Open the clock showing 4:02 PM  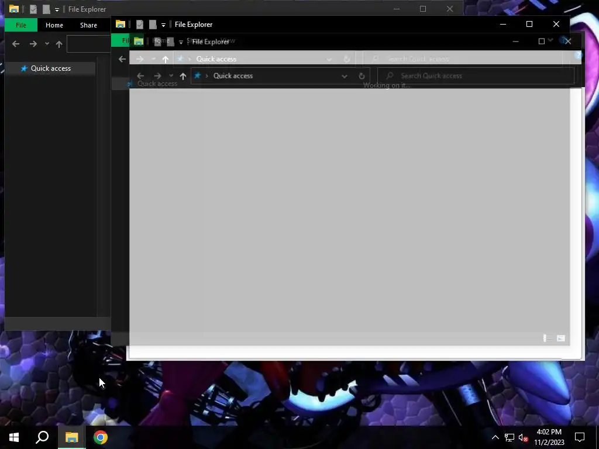[x=549, y=437]
